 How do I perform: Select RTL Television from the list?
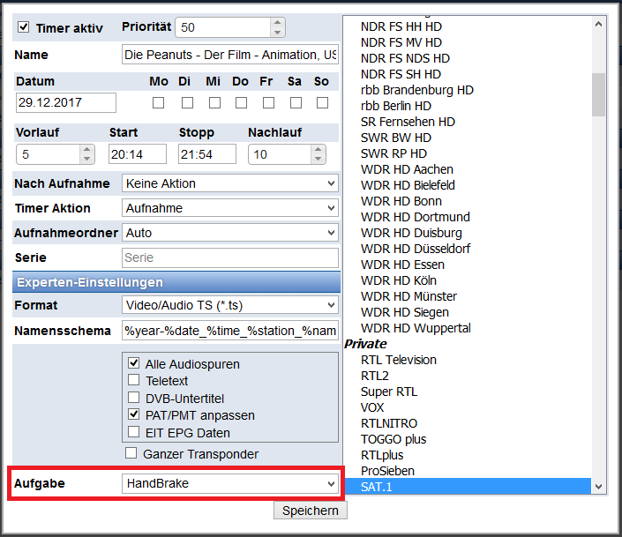coord(399,360)
